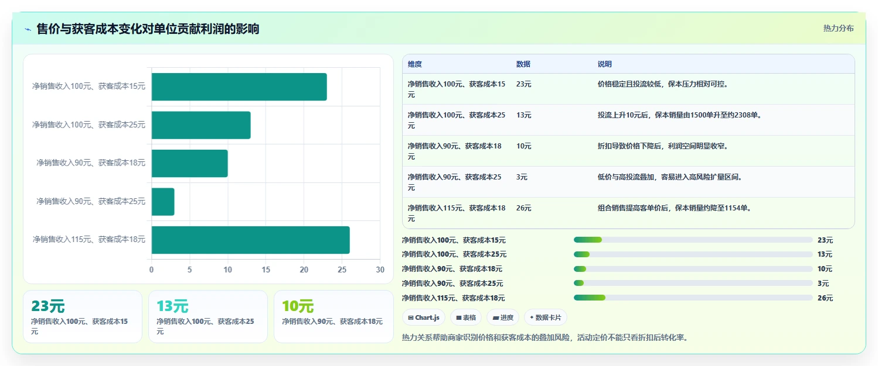This screenshot has height=366, width=878.
Task: Select the 数据卡片 chip
Action: 545,317
